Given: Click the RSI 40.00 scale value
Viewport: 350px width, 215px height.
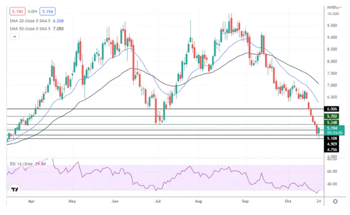Looking at the screenshot, I should coord(332,184).
